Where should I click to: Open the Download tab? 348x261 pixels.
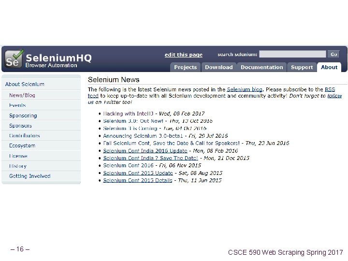219,67
